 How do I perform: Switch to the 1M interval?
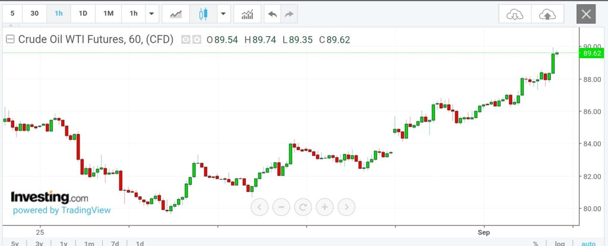point(108,14)
